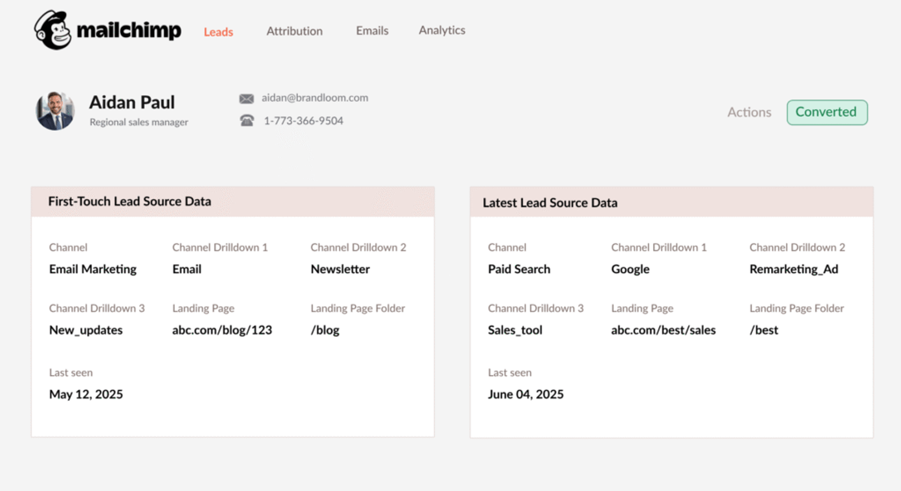The height and width of the screenshot is (491, 901).
Task: Click the Google drilldown value
Action: [631, 269]
